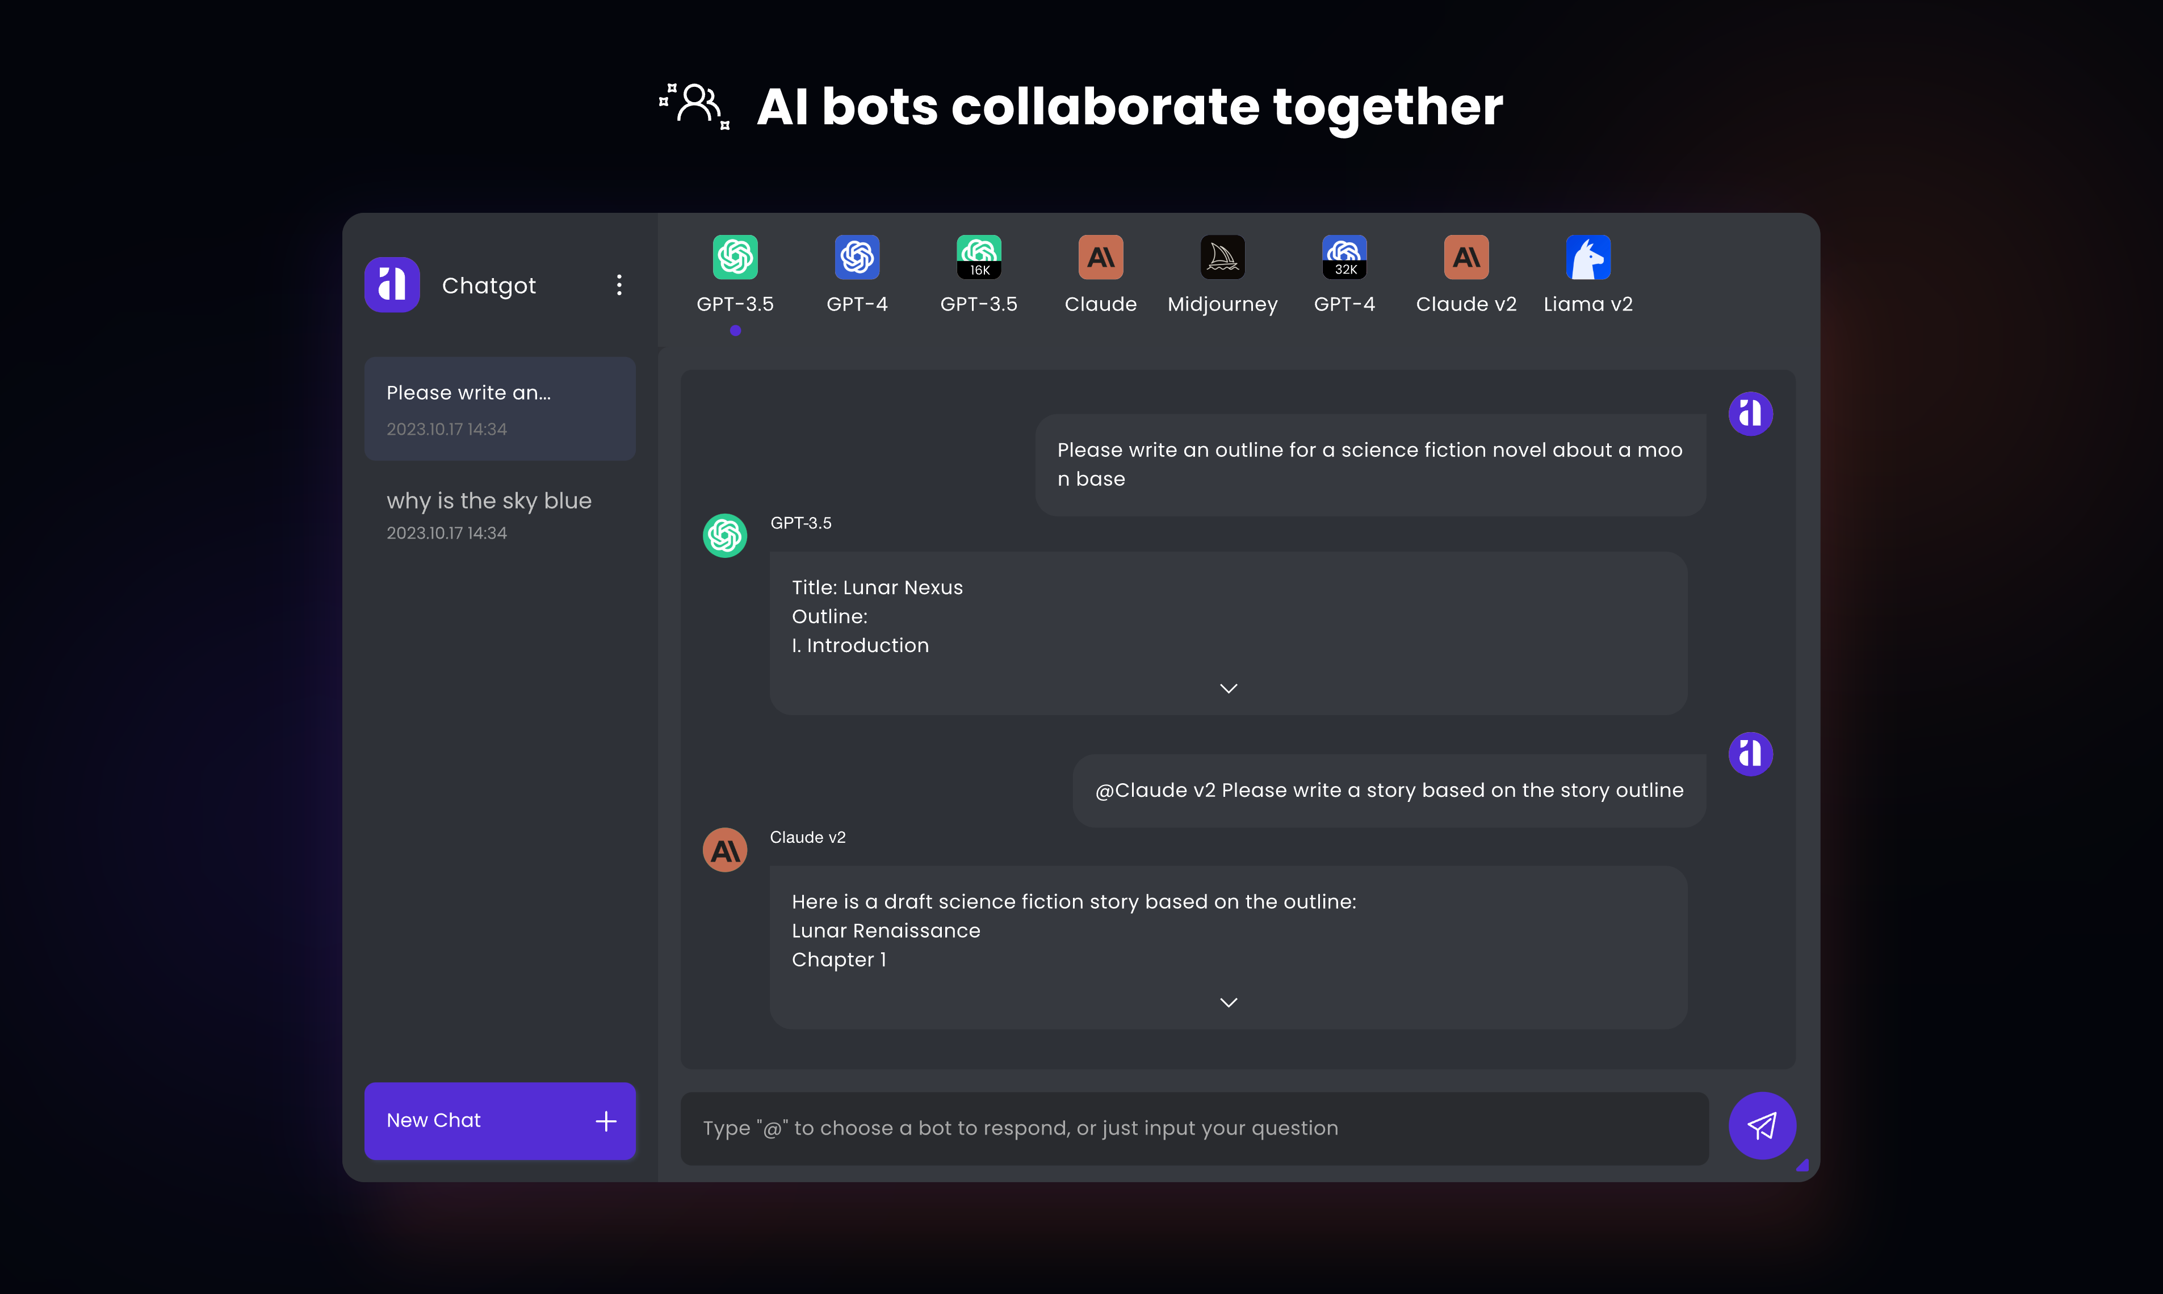Select the GPT-4 32K model icon
This screenshot has width=2163, height=1294.
pyautogui.click(x=1344, y=257)
